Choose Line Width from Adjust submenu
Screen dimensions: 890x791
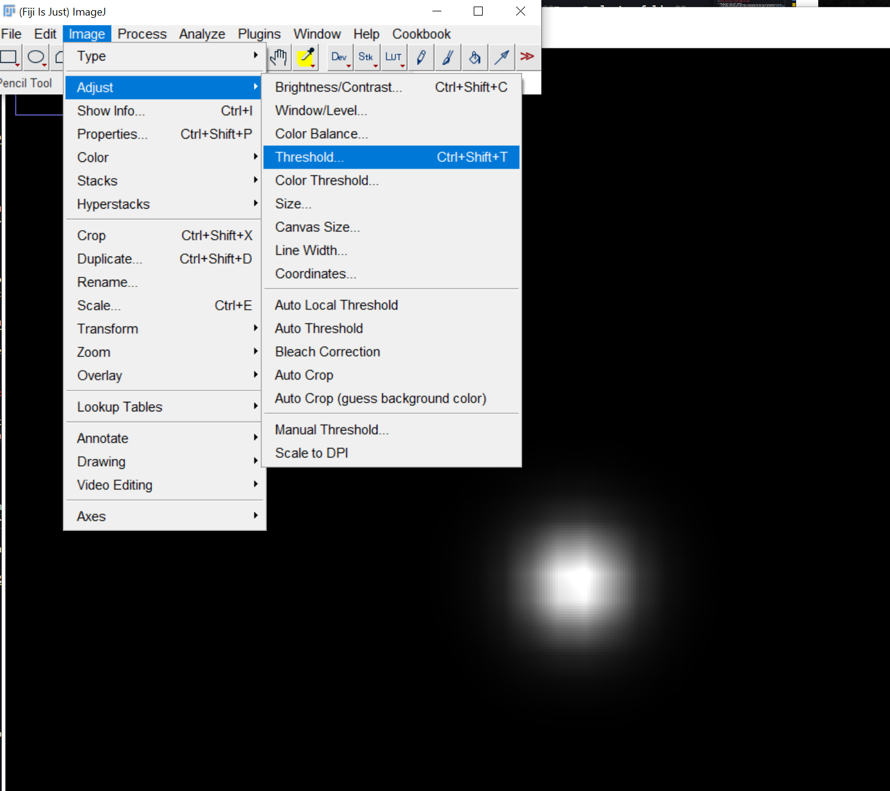[x=391, y=251]
